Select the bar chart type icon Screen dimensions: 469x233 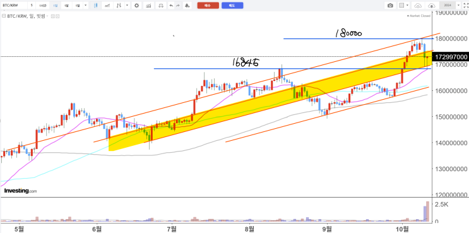119,6
